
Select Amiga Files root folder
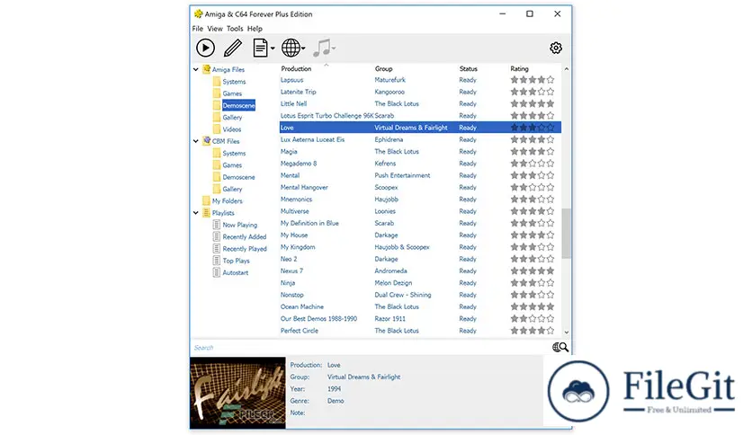click(x=228, y=69)
